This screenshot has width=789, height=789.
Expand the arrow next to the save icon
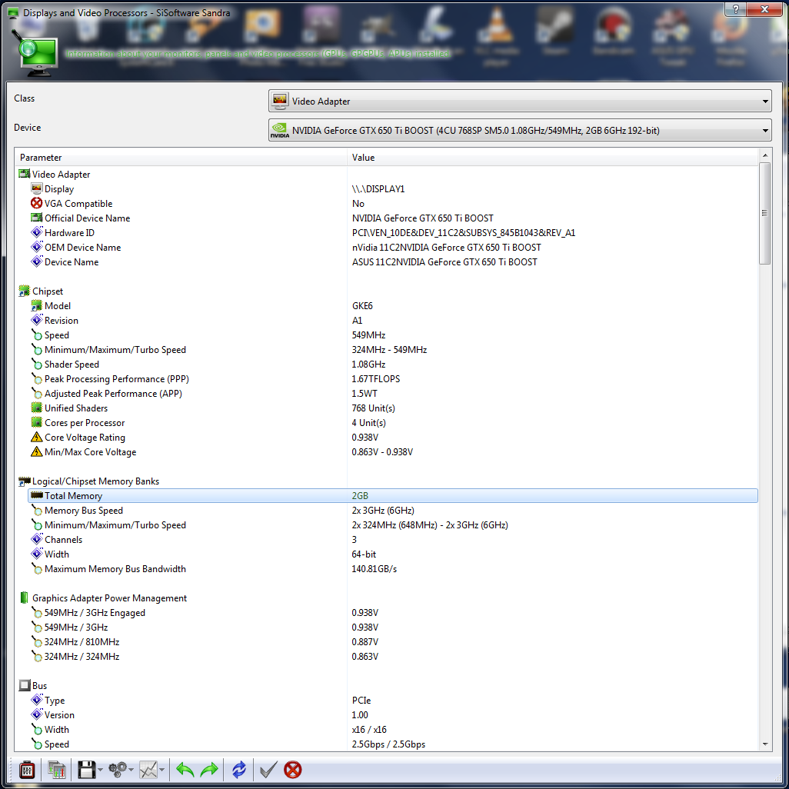tap(101, 770)
